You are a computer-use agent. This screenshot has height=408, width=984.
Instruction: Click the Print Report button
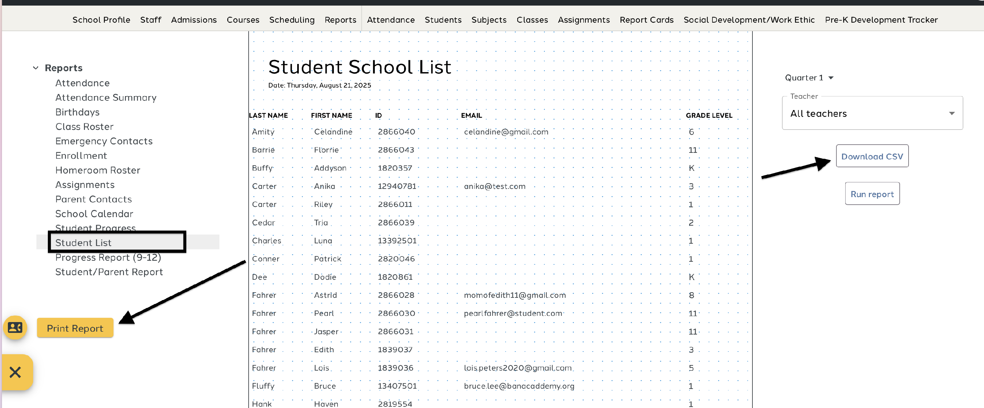coord(75,328)
